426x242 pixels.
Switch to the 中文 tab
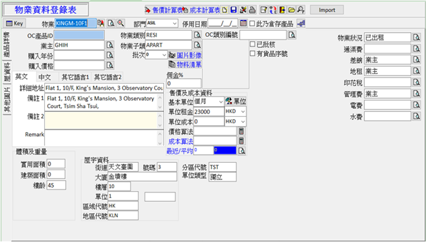click(x=44, y=77)
